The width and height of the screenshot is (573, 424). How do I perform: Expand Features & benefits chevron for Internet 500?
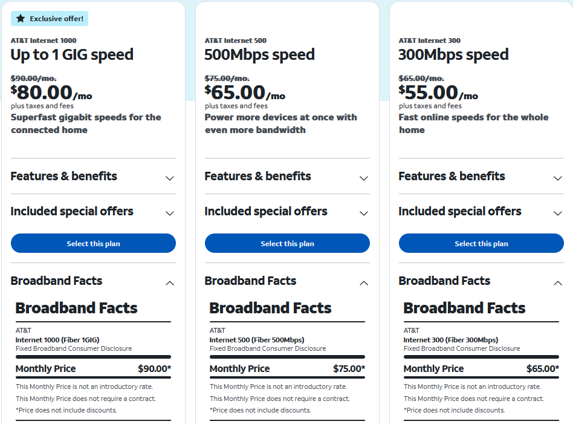tap(364, 178)
